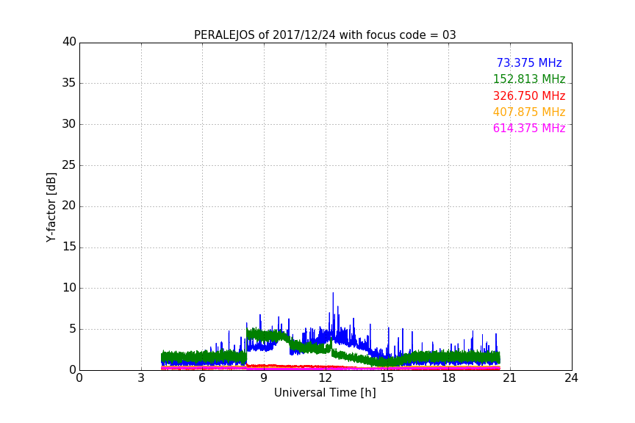This screenshot has width=635, height=423.
Task: Click the green trace step-up plateau near 9 h
Action: pyautogui.click(x=268, y=335)
